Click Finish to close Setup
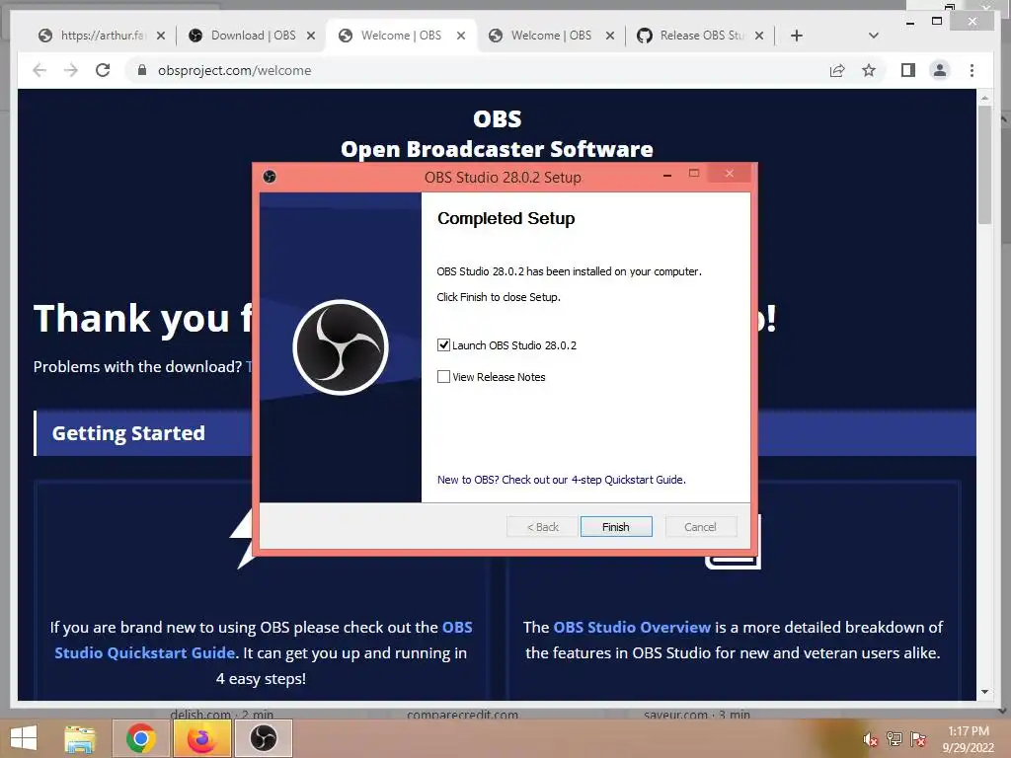Screen dimensions: 1011x758 point(616,527)
